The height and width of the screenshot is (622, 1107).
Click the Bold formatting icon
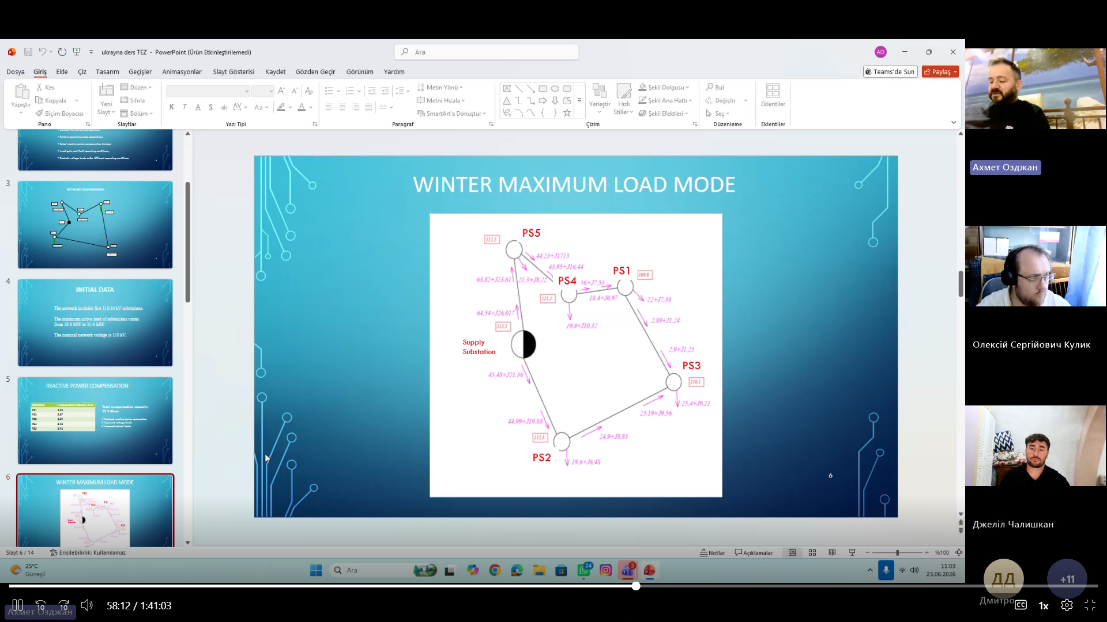coord(171,107)
